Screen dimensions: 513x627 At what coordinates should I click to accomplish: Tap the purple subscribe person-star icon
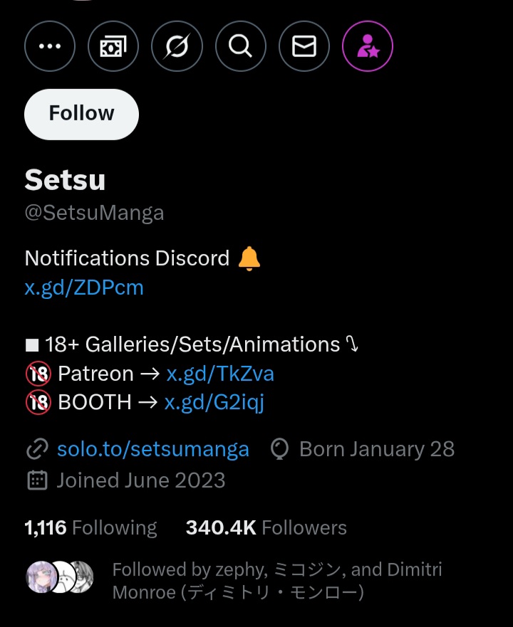point(368,46)
